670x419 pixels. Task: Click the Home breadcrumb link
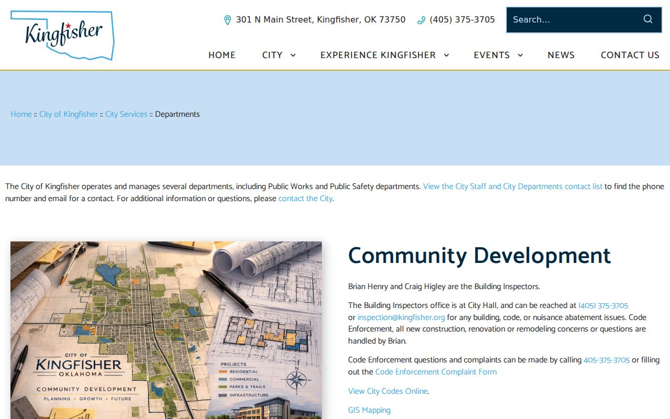[x=21, y=114]
